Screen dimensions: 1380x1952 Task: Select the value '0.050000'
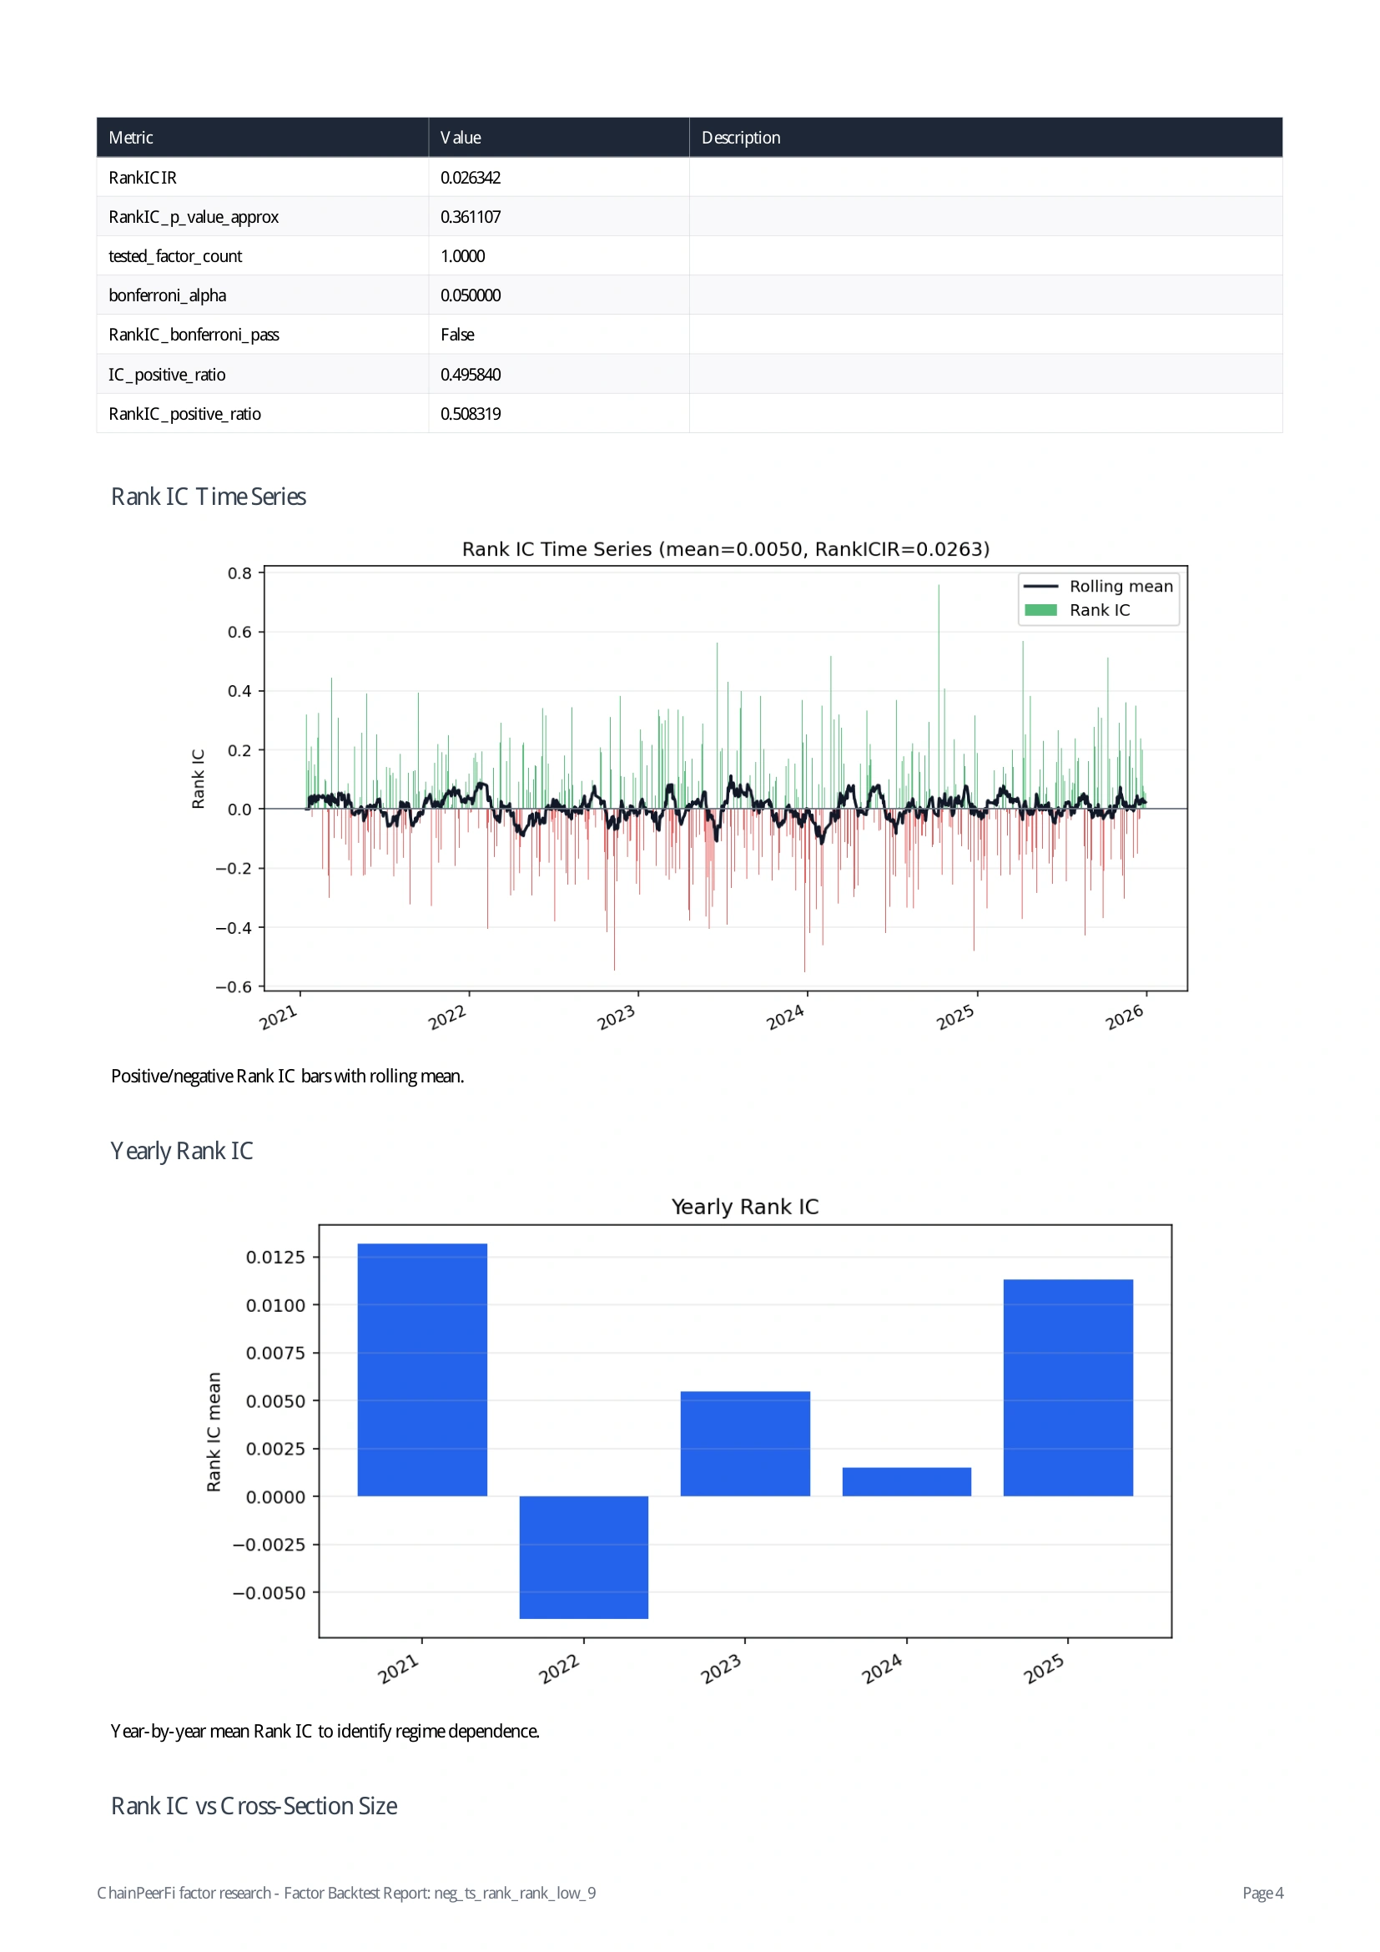coord(471,295)
